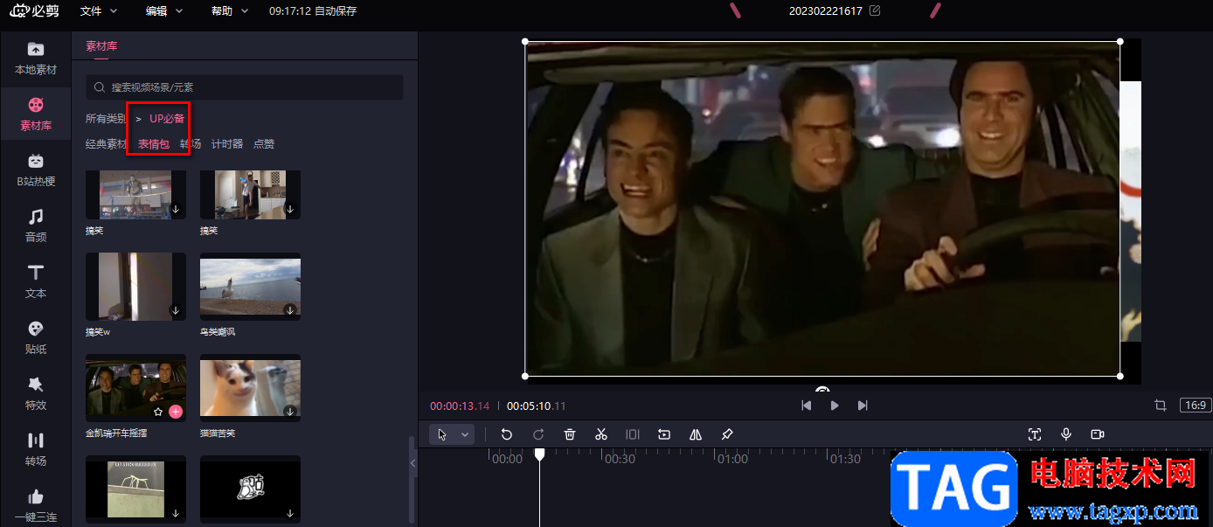
Task: Open the B站热梗 panel
Action: (35, 170)
